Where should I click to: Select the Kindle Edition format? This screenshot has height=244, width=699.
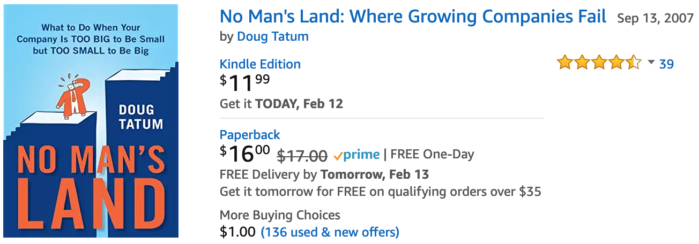click(x=260, y=64)
